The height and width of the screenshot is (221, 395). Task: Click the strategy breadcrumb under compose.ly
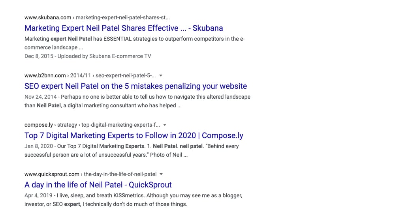click(67, 125)
